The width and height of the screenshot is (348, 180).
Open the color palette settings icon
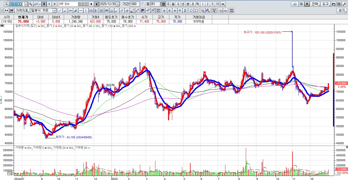click(x=143, y=11)
